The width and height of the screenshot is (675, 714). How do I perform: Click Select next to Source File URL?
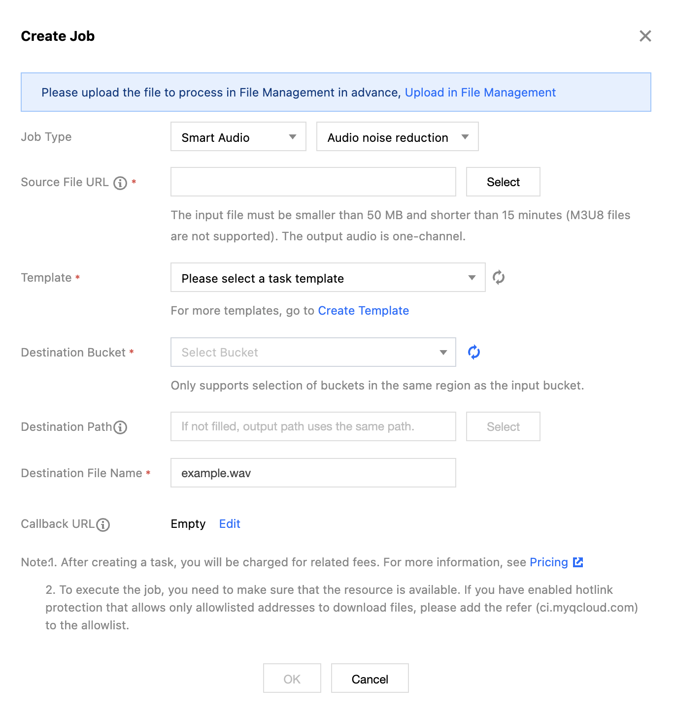[503, 182]
